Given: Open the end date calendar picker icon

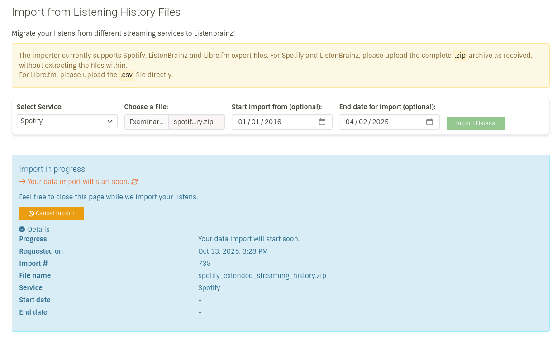Looking at the screenshot, I should (429, 122).
